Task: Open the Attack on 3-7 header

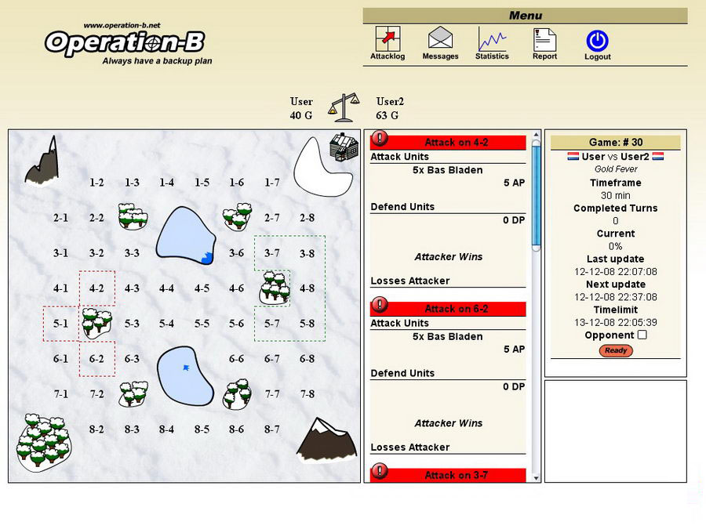Action: 448,476
